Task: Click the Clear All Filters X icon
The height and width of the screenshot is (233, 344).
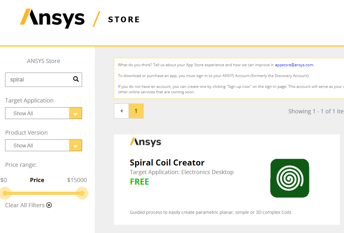Action: click(x=49, y=205)
